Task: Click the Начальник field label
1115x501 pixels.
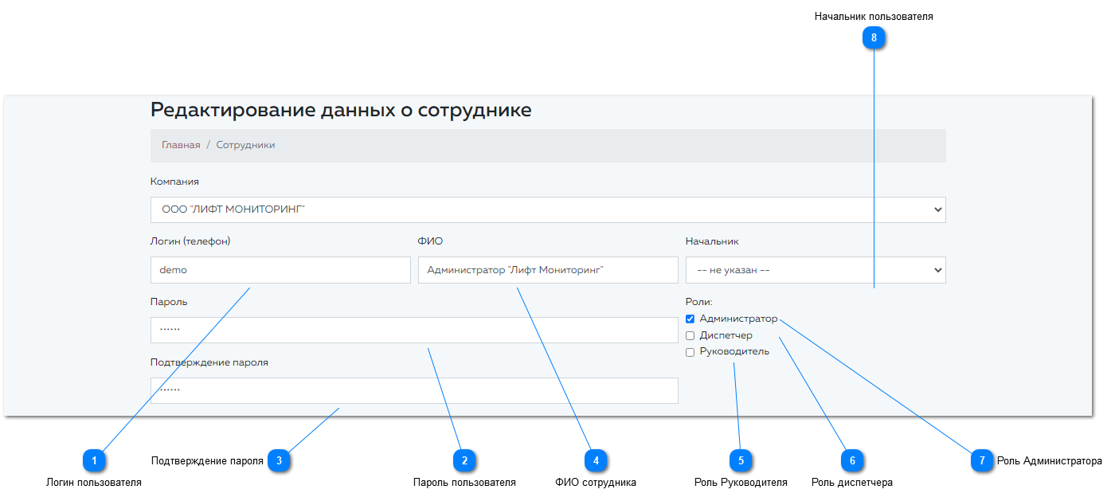Action: click(x=712, y=241)
